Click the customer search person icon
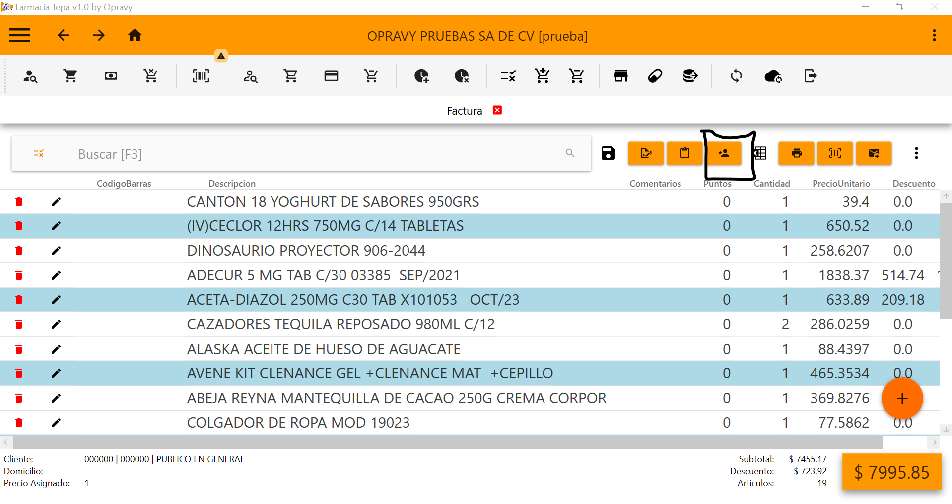952x504 pixels. pos(30,76)
